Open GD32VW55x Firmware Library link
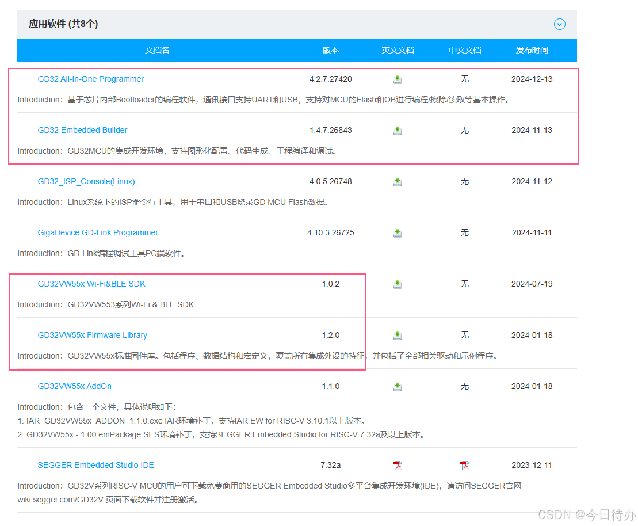 point(92,336)
